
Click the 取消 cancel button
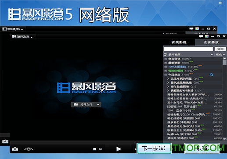click(x=202, y=148)
